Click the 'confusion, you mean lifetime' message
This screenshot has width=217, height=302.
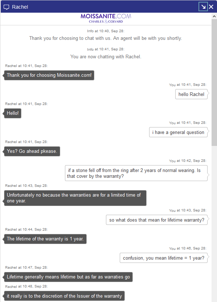(x=164, y=258)
